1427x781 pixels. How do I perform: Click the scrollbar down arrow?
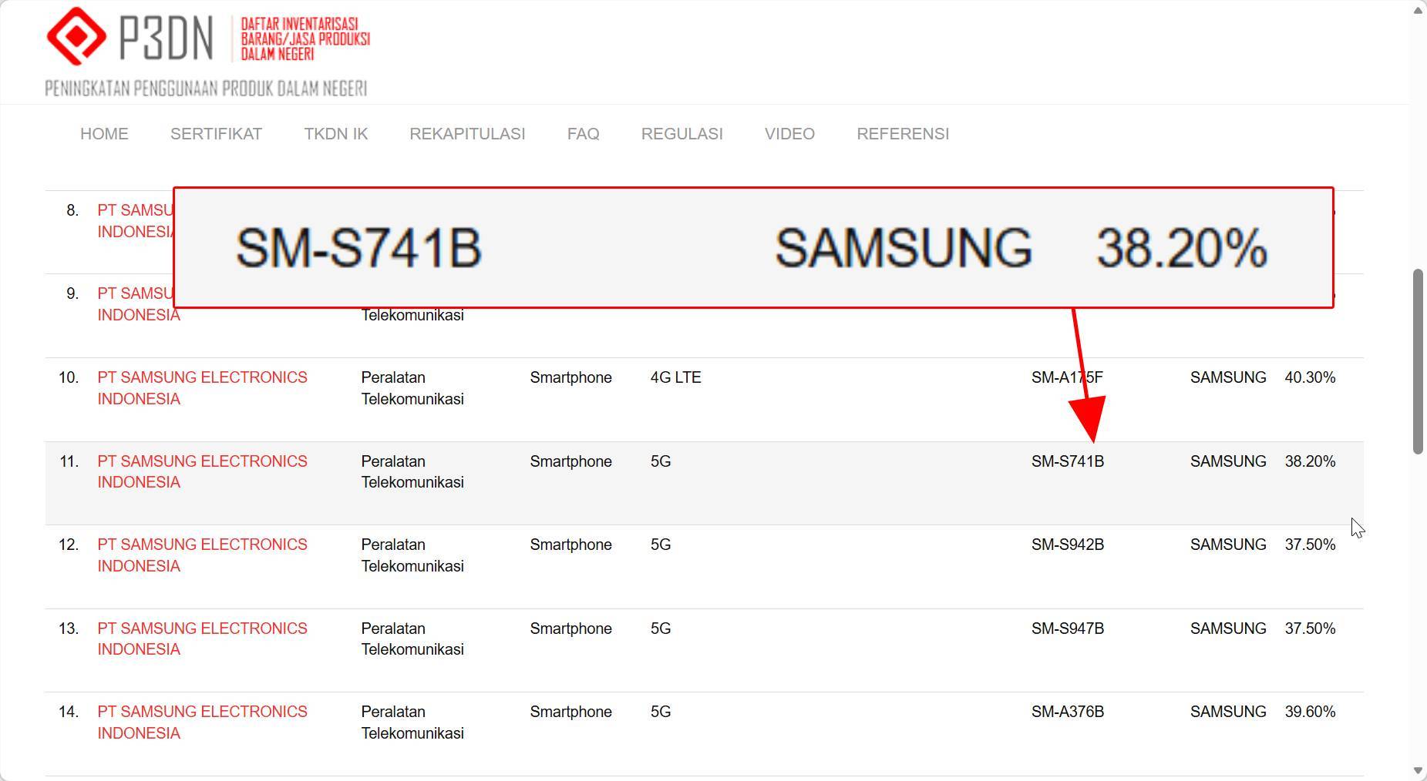coord(1419,771)
